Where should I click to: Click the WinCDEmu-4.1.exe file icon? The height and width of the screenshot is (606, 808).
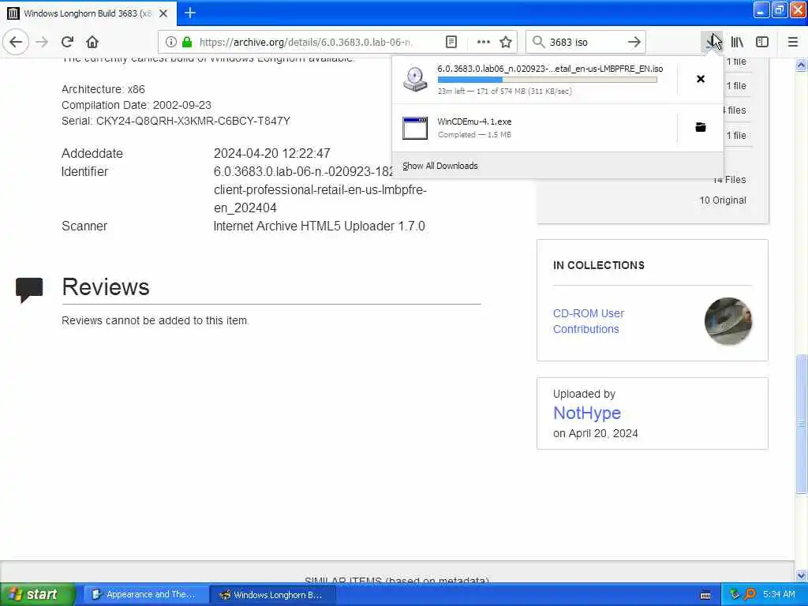[x=415, y=128]
